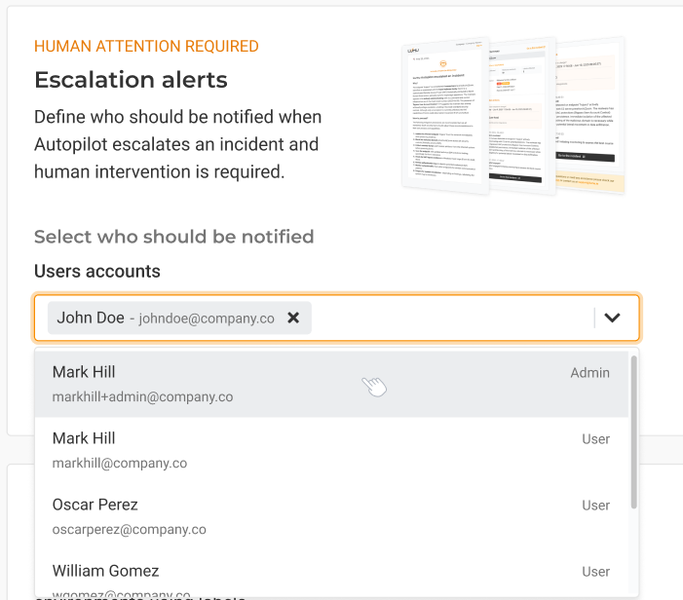Image resolution: width=683 pixels, height=600 pixels.
Task: Remove John Doe from selected users
Action: coord(293,318)
